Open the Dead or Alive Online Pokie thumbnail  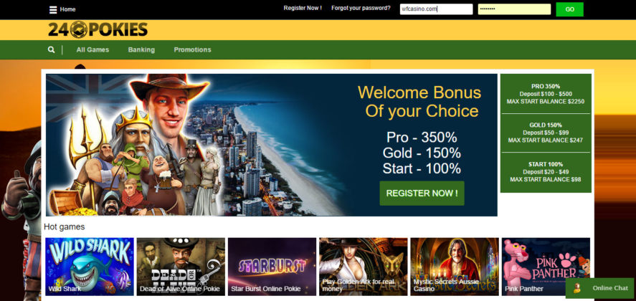coord(181,267)
